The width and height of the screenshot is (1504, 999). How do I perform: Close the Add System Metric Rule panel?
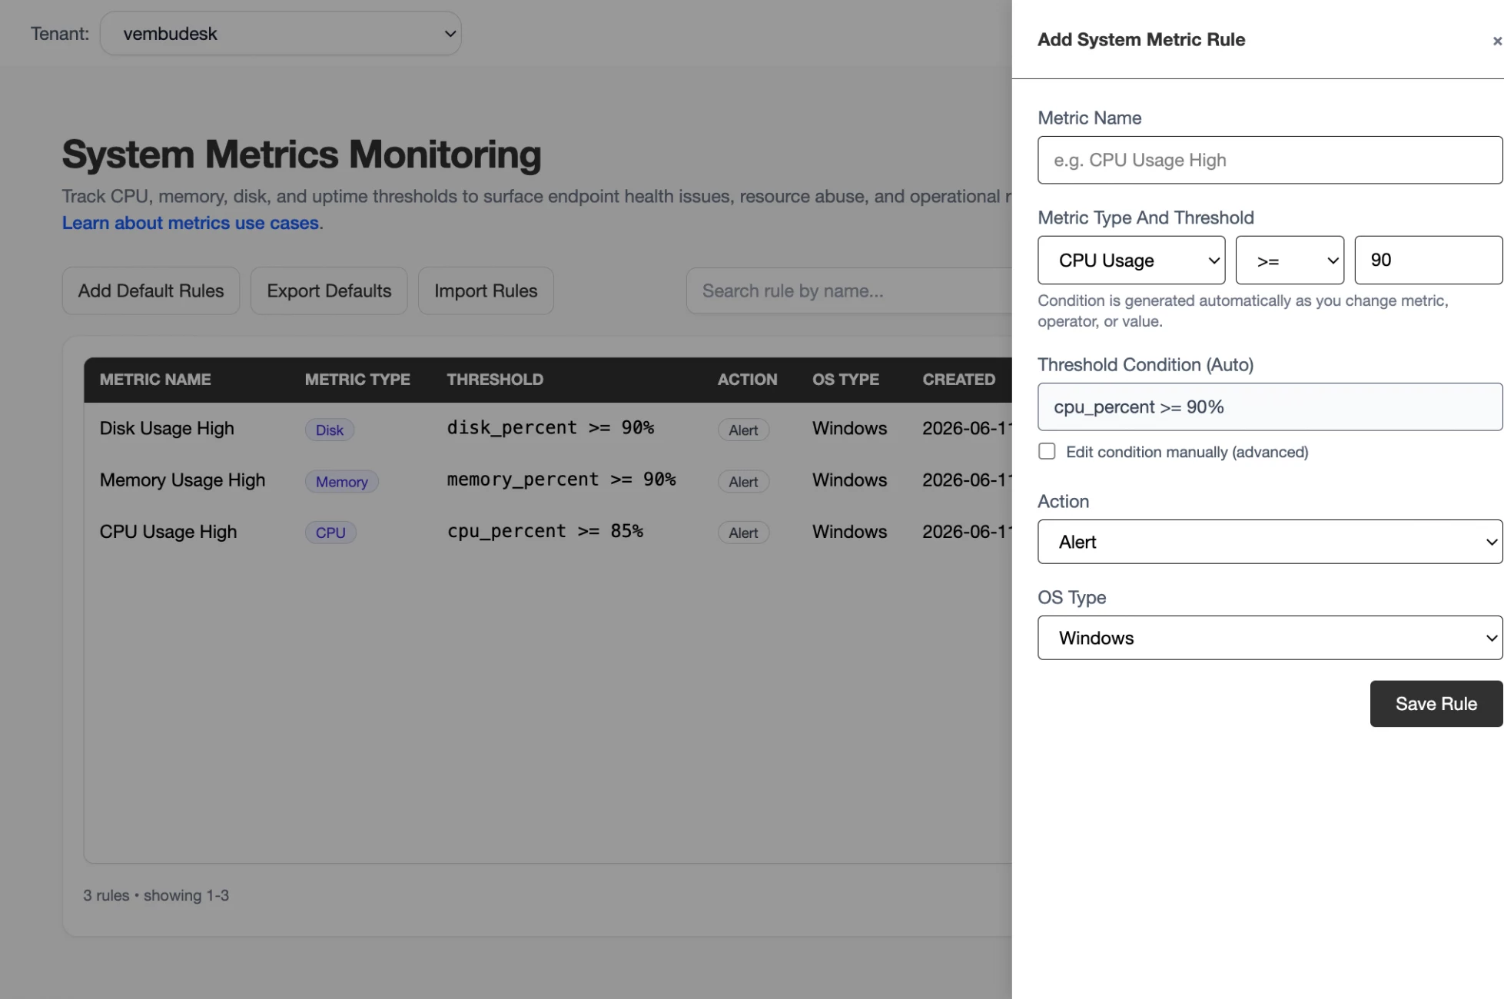1496,41
